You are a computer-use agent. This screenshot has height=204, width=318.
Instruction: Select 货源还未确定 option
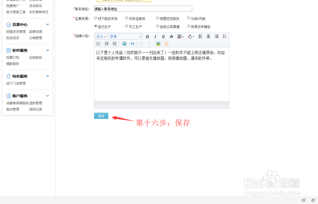click(188, 26)
